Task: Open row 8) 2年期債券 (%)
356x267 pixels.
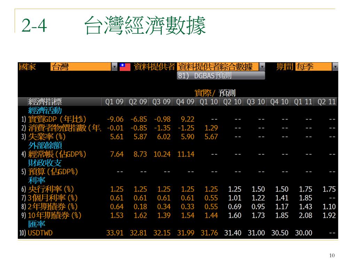Action: [49, 207]
